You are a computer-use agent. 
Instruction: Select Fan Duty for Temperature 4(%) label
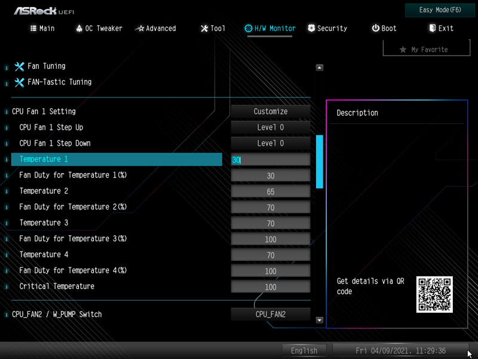point(73,270)
